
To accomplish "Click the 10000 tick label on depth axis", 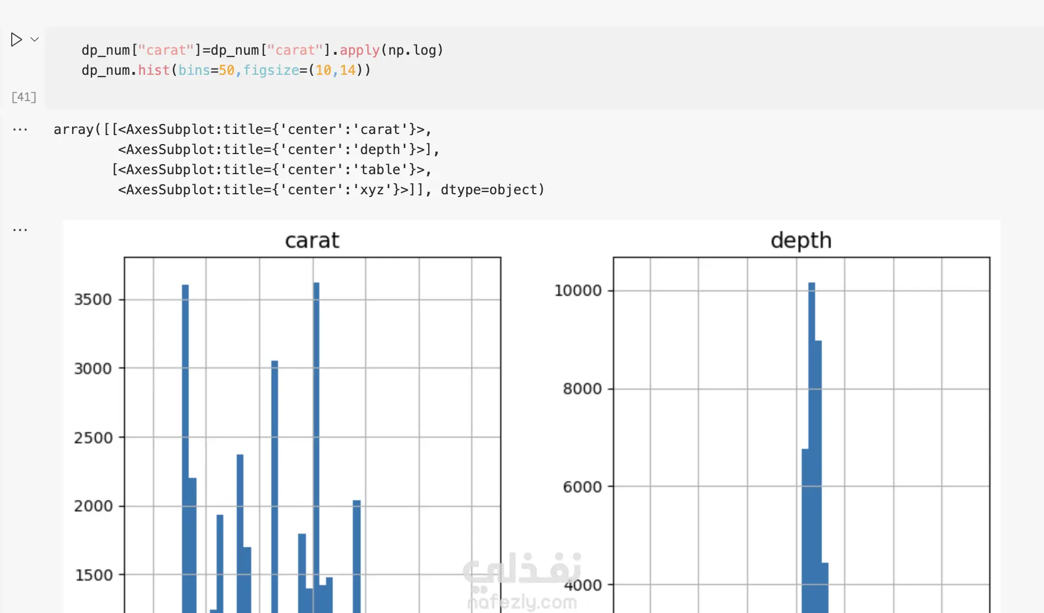I will pos(578,291).
